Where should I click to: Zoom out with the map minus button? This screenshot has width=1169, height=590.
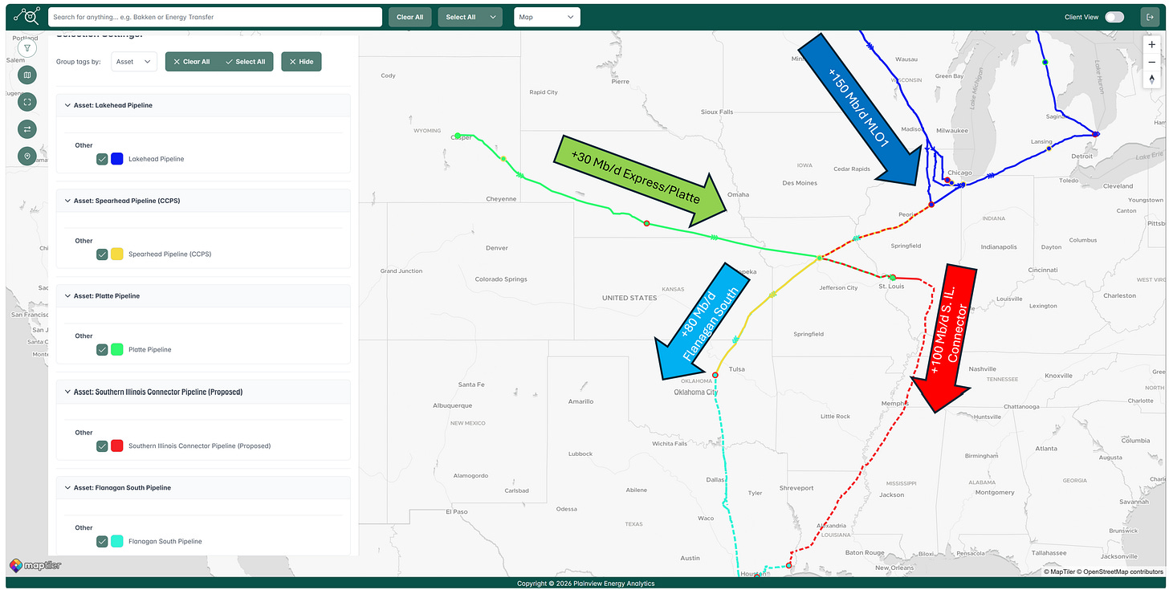(x=1152, y=62)
